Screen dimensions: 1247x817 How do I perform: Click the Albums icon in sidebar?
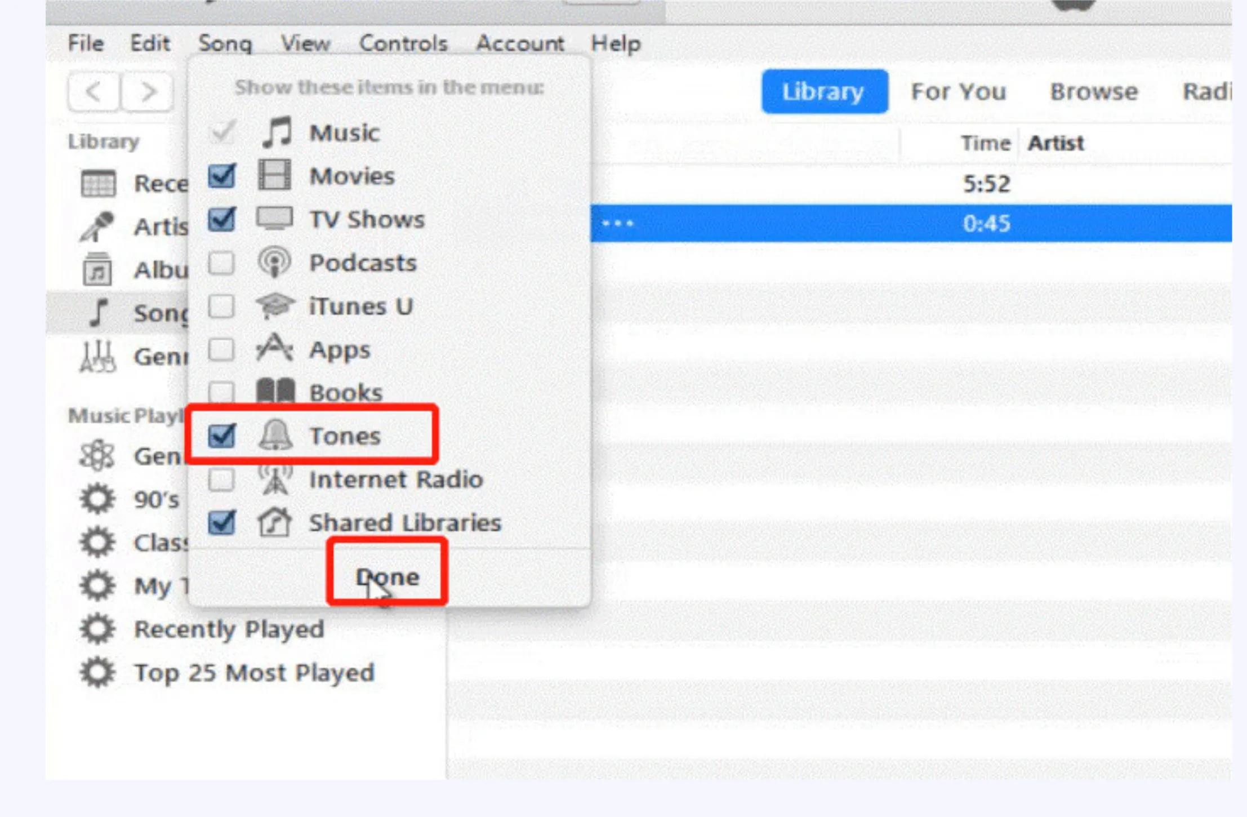pos(97,269)
